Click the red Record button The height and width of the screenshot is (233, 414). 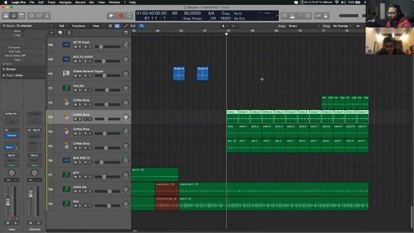pyautogui.click(x=121, y=16)
